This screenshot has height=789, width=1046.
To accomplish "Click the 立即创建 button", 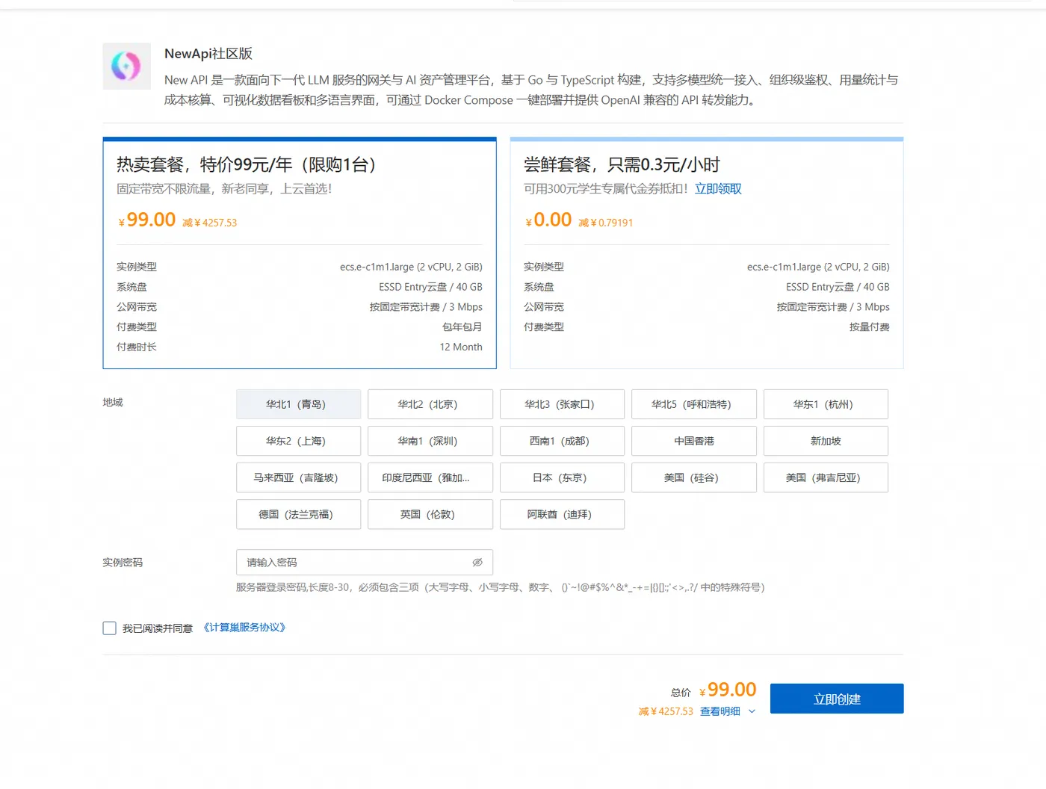I will (837, 699).
